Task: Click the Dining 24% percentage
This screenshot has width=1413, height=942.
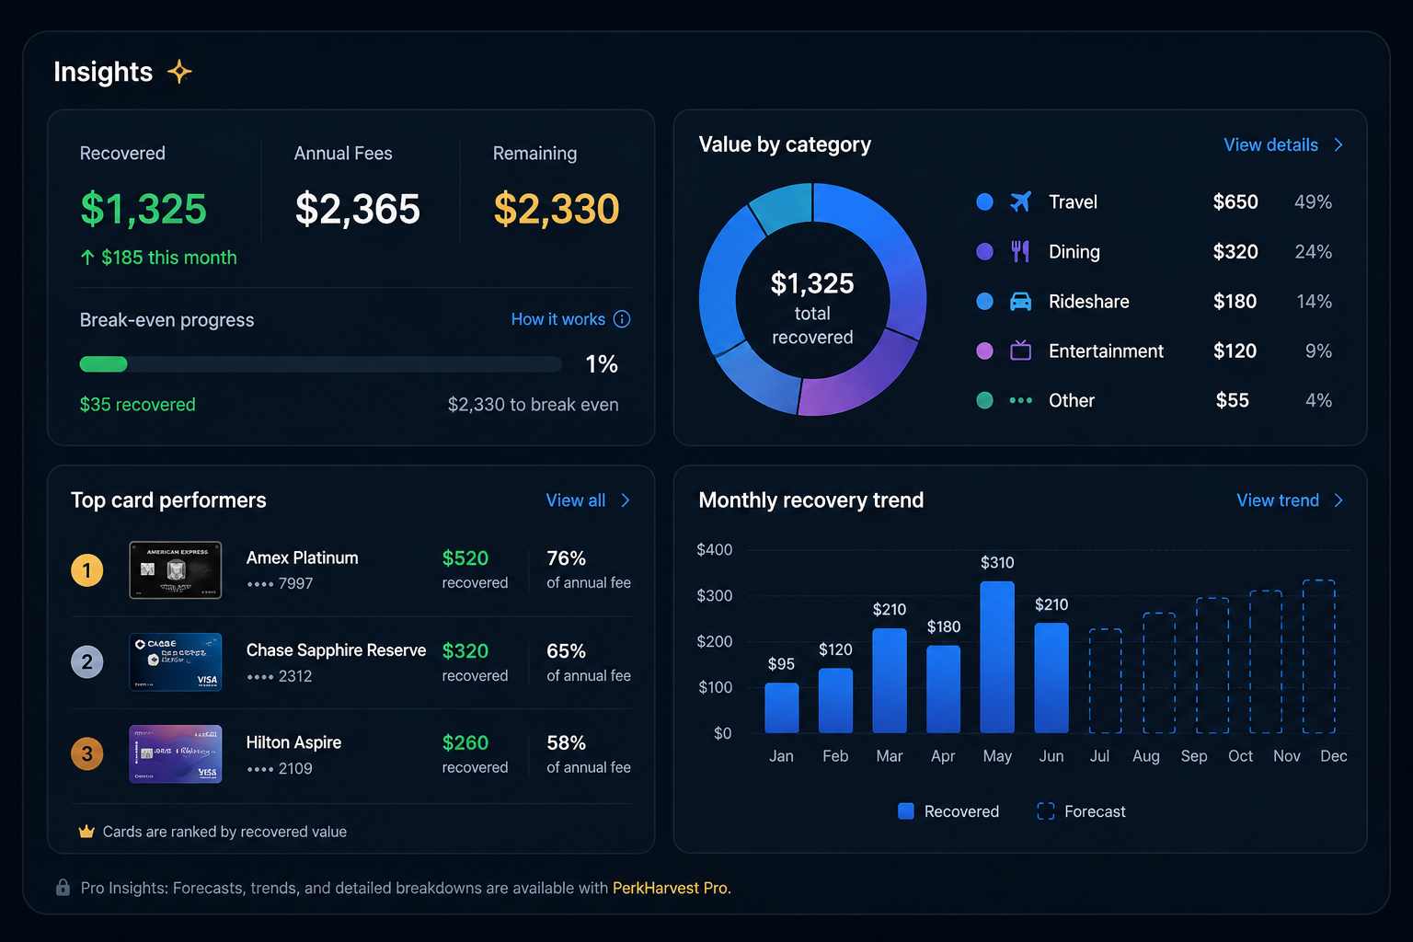Action: click(1314, 251)
